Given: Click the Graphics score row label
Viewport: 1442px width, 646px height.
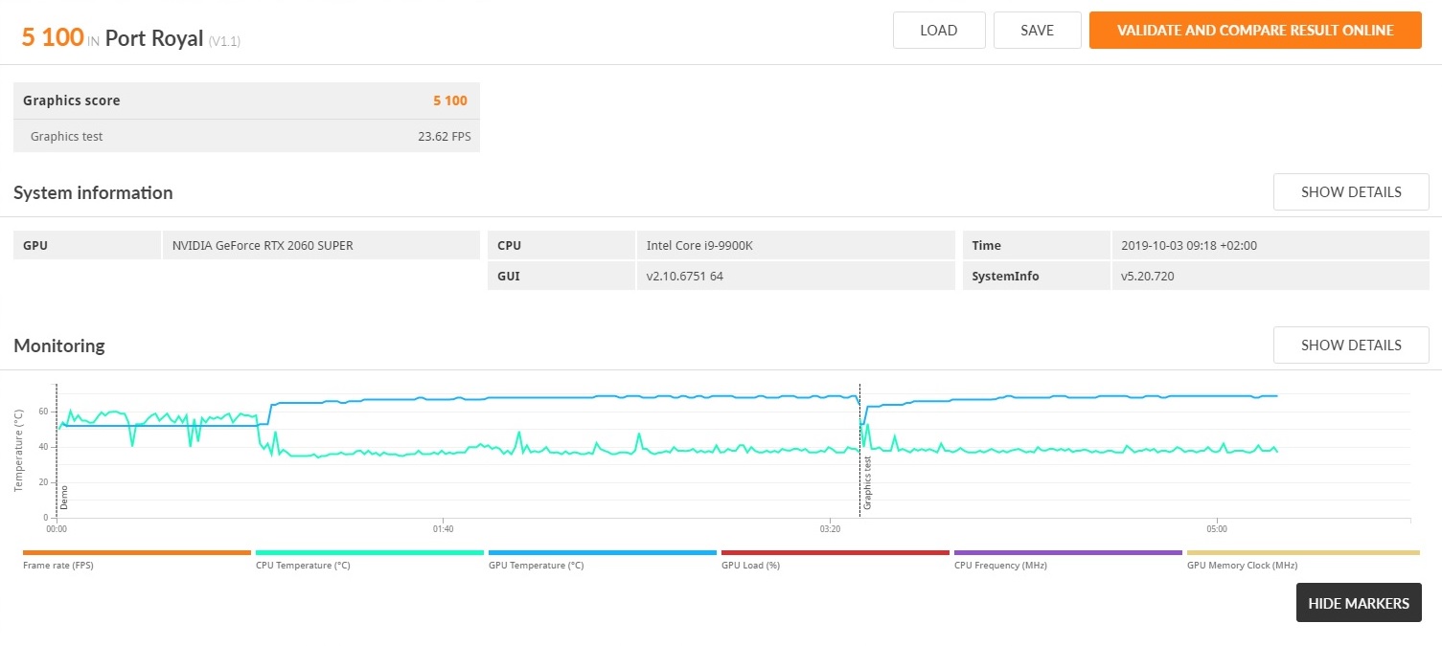Looking at the screenshot, I should pyautogui.click(x=72, y=100).
